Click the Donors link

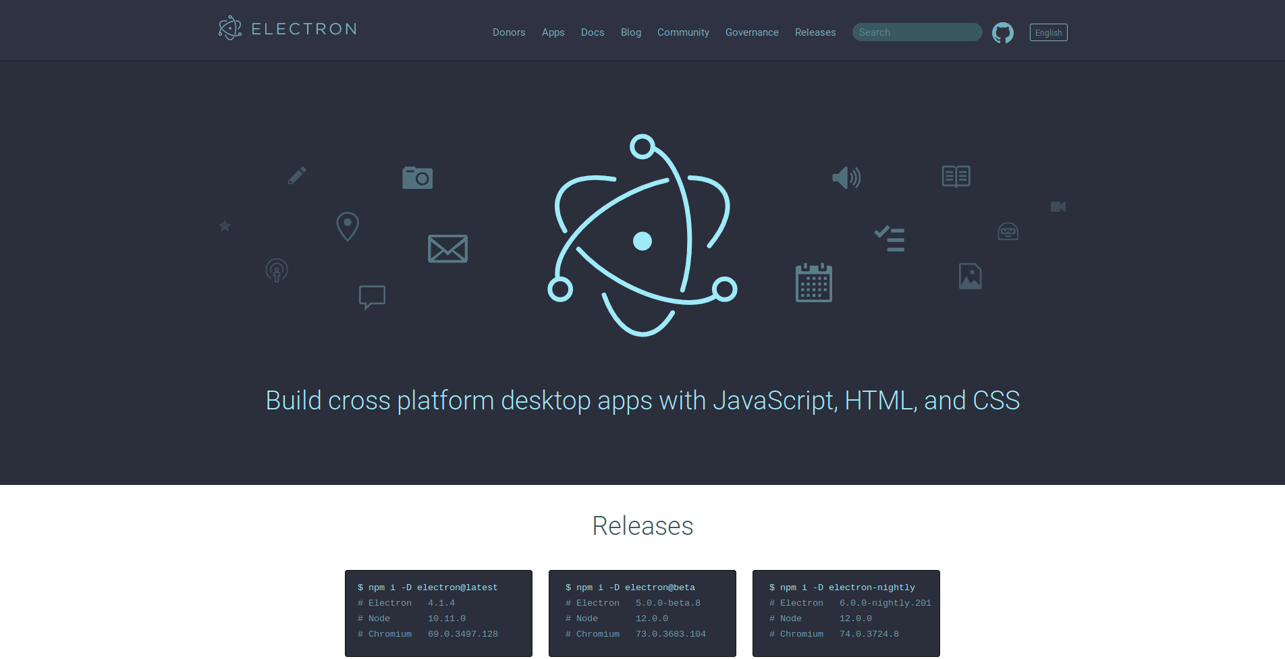coord(509,32)
